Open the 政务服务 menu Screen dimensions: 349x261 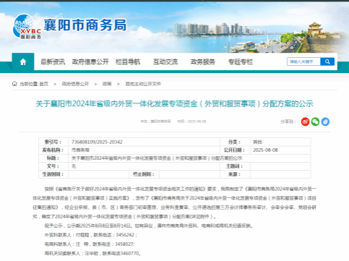(203, 62)
